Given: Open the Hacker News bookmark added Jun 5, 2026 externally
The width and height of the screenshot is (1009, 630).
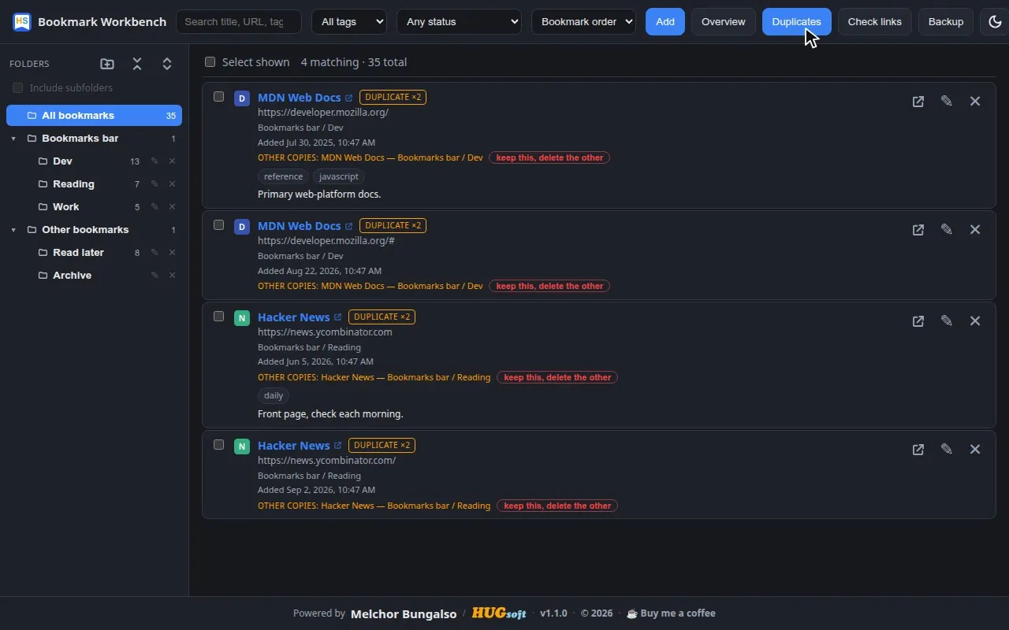Looking at the screenshot, I should tap(918, 321).
